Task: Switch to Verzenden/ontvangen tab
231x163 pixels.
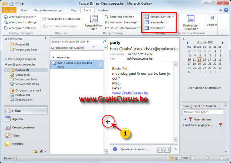Action: (49, 10)
